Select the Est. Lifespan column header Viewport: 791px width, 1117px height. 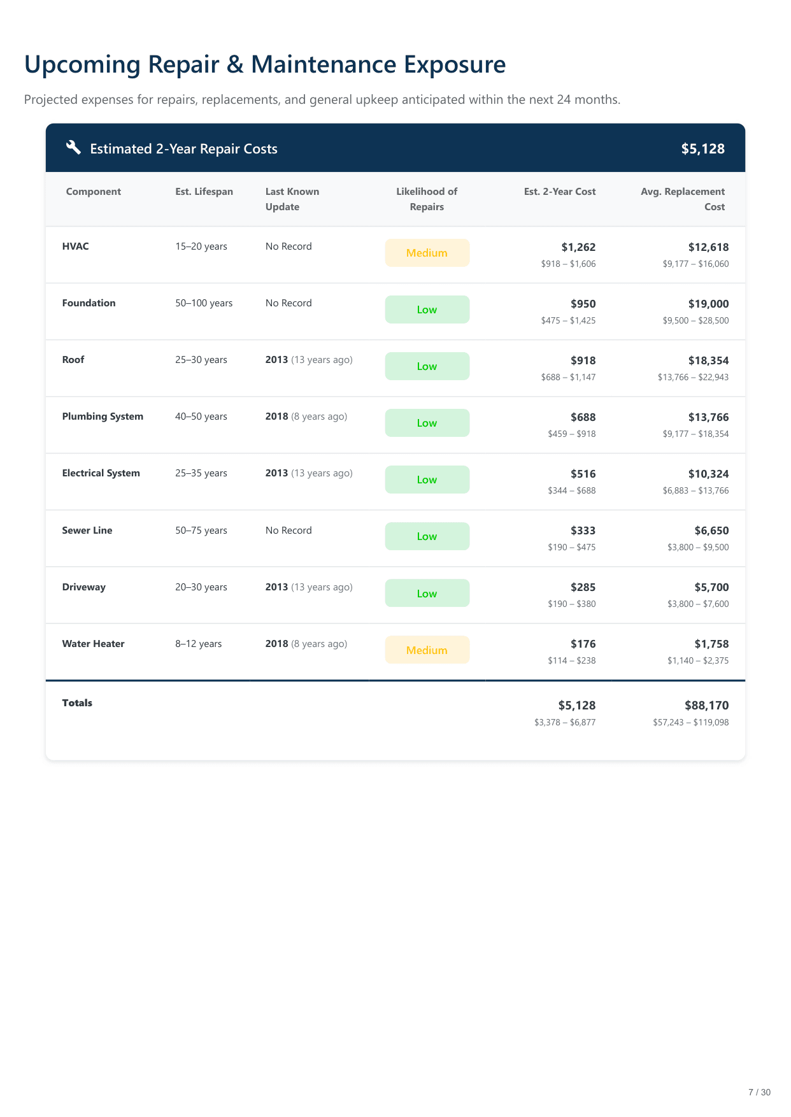(204, 192)
